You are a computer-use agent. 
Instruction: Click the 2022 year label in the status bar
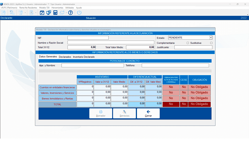pos(244,18)
